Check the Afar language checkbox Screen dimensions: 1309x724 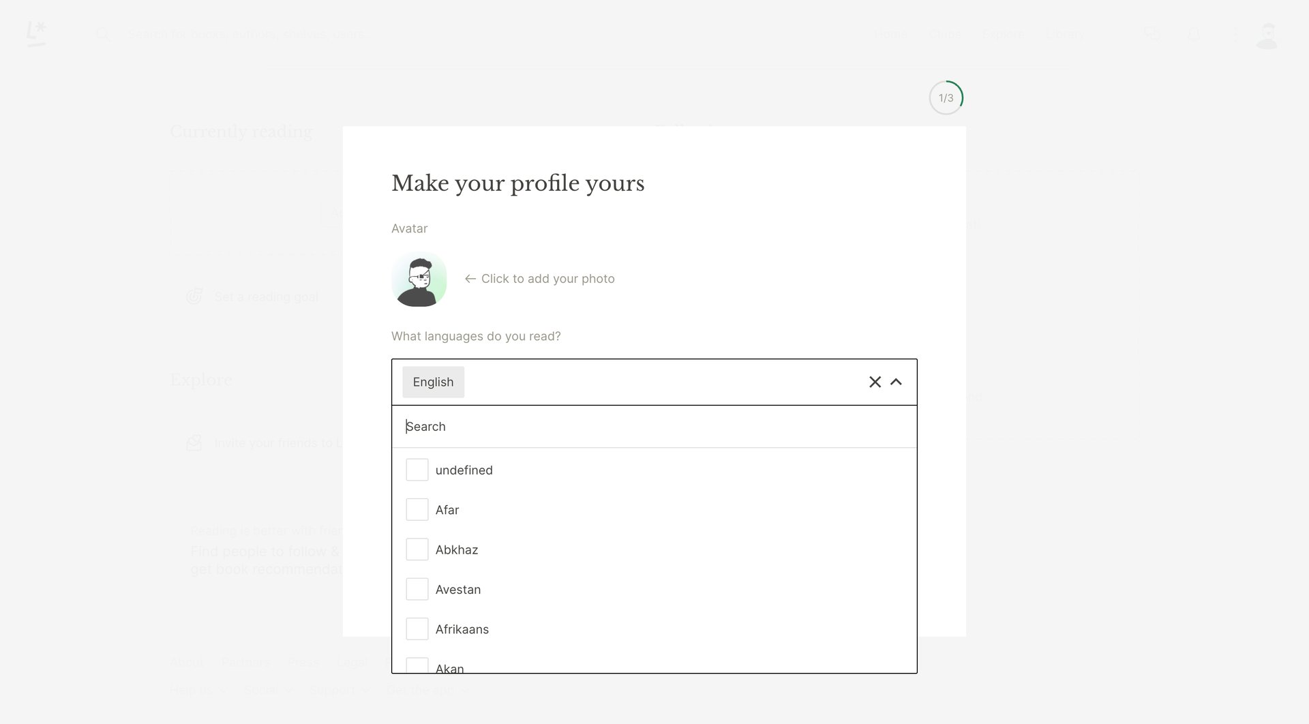tap(417, 509)
